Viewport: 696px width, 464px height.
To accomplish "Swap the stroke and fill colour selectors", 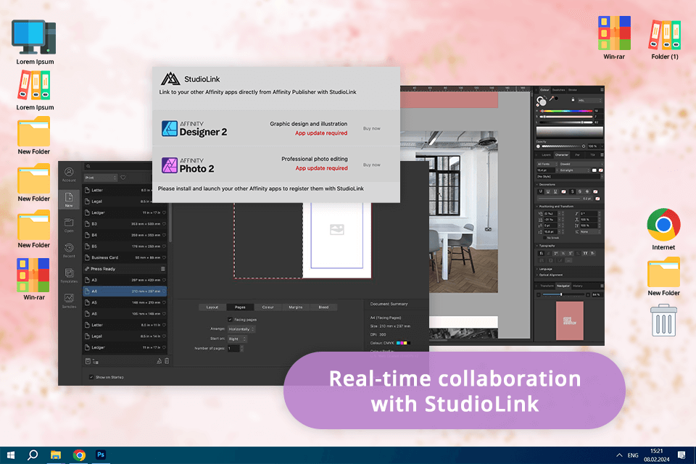I will tap(546, 98).
